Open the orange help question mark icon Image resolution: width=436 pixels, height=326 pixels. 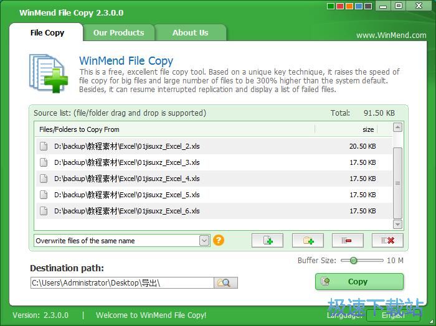(219, 240)
